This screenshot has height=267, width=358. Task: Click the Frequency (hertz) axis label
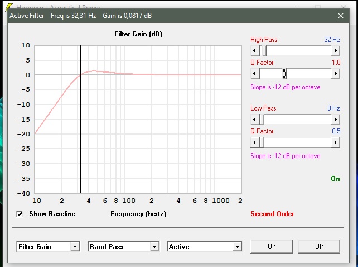[x=138, y=214]
